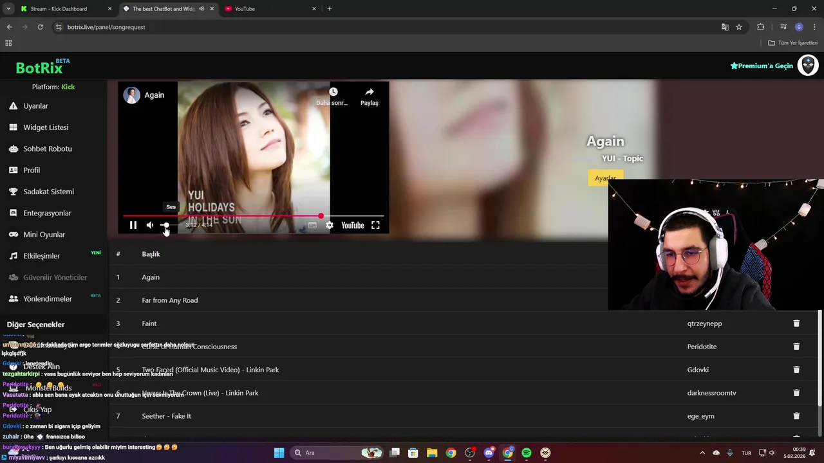Click Premium'a Geçin link
This screenshot has width=824, height=463.
coord(762,66)
